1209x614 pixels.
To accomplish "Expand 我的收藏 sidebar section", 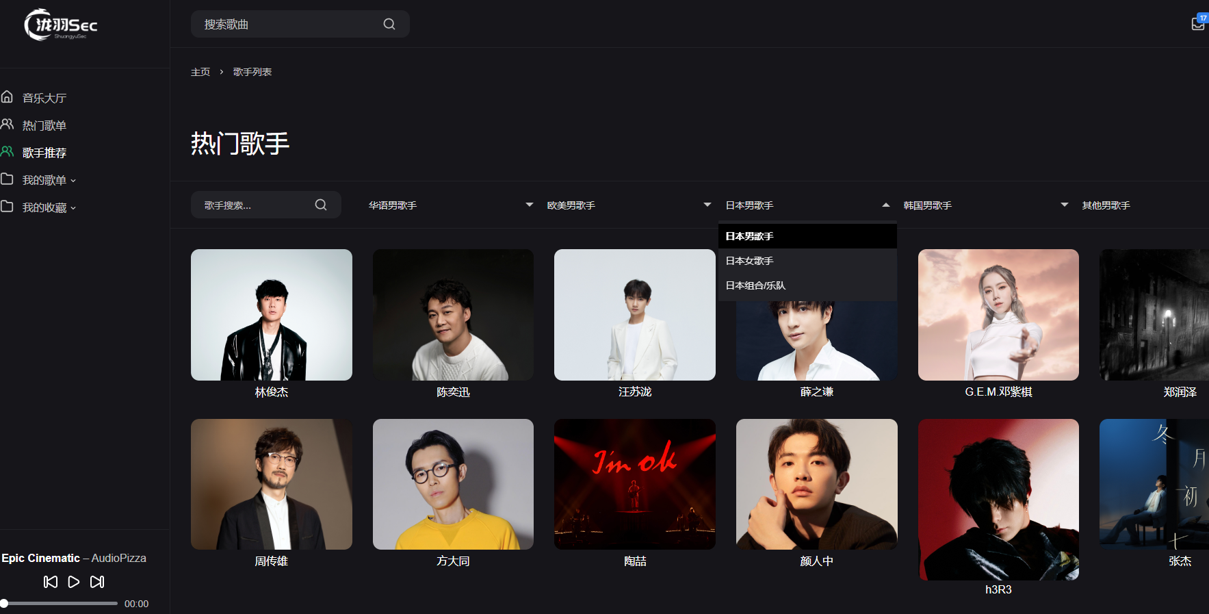I will [x=48, y=207].
